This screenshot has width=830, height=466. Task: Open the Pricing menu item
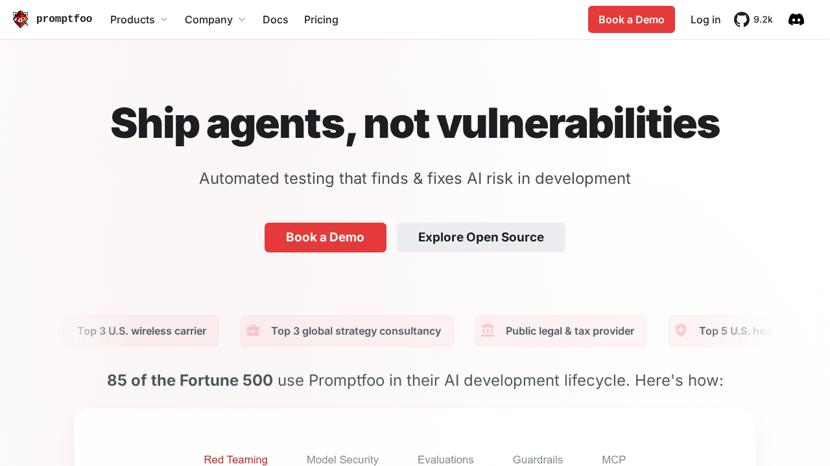pos(321,19)
